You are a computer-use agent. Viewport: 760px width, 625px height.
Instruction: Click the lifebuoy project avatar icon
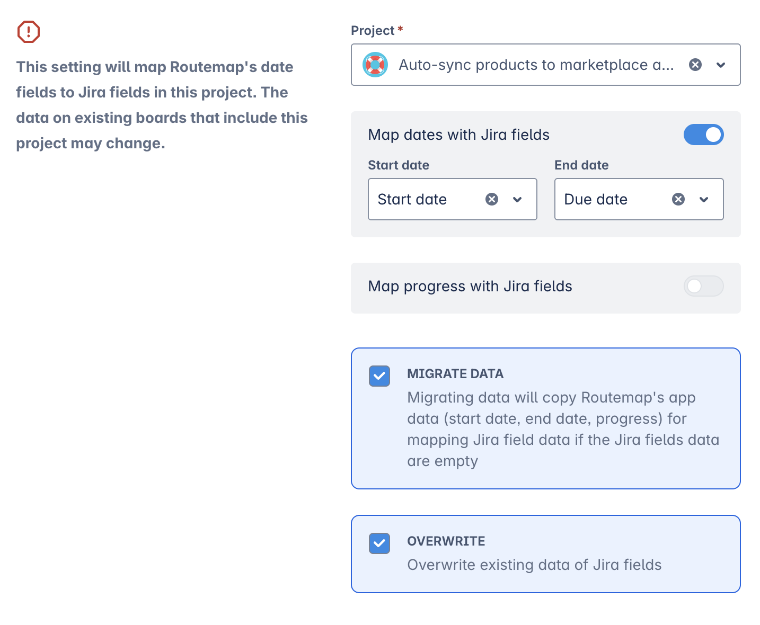tap(375, 65)
